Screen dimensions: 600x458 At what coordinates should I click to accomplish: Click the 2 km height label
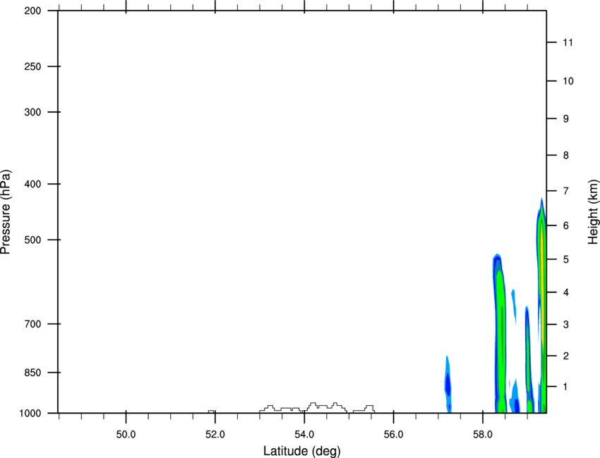point(566,356)
